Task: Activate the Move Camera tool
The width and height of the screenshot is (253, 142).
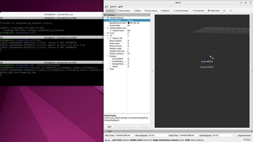Action: pos(124,11)
